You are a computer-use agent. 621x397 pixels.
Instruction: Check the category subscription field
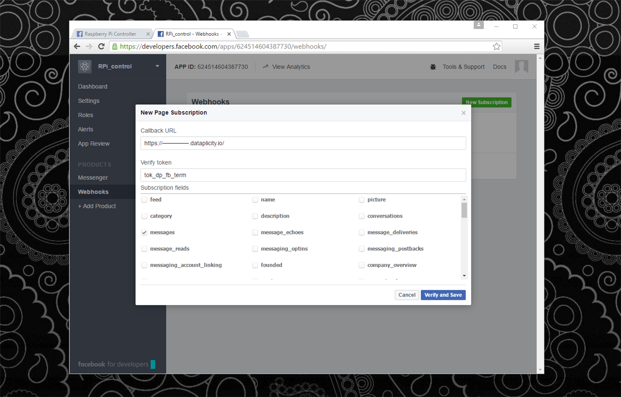click(144, 216)
